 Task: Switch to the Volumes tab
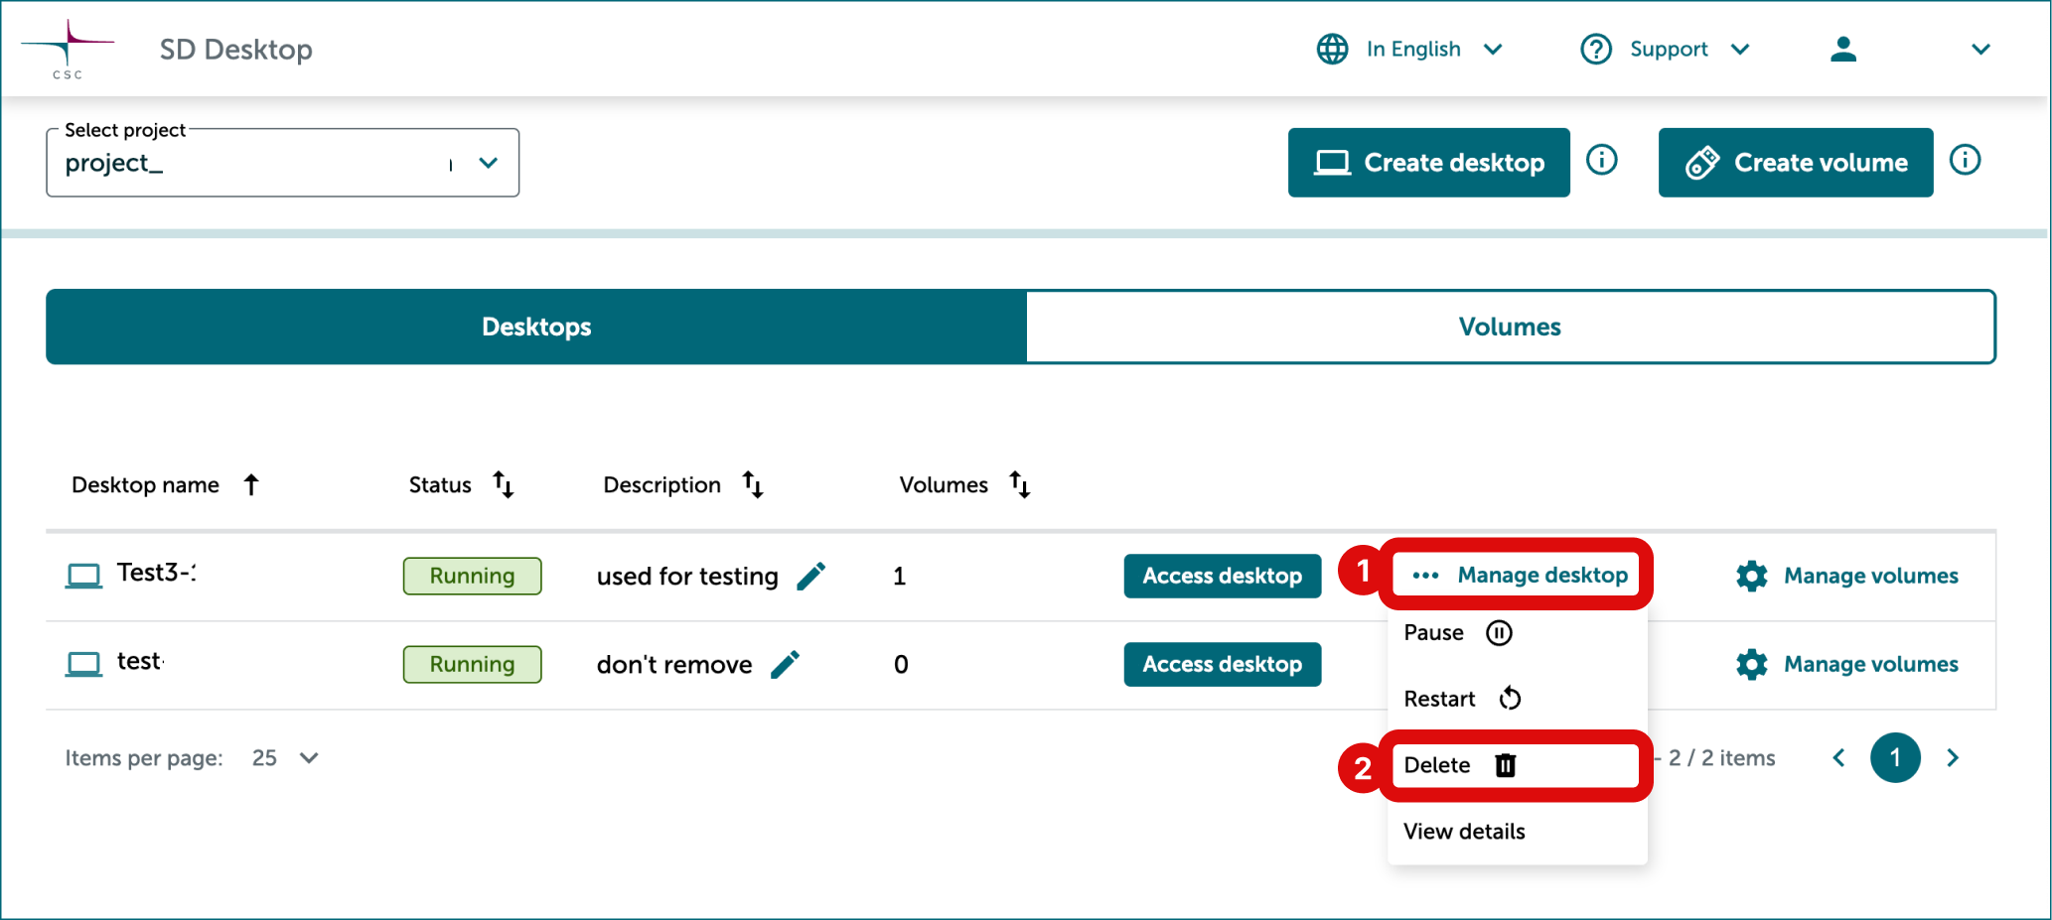[x=1510, y=327]
